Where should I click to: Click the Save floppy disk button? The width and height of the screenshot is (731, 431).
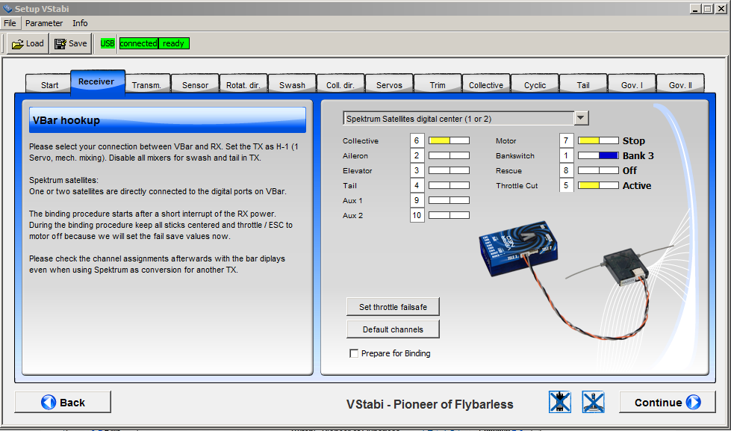tap(70, 43)
